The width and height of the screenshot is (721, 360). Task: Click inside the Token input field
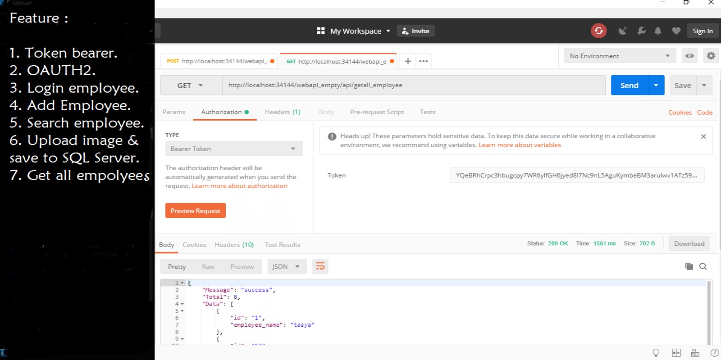pyautogui.click(x=576, y=175)
